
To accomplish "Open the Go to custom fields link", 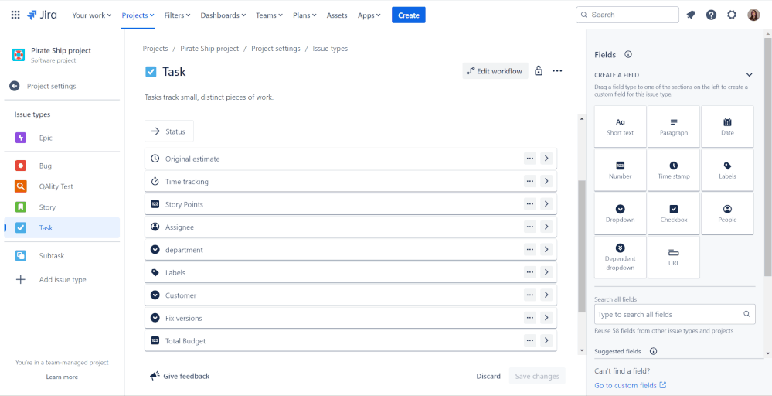I will point(631,386).
